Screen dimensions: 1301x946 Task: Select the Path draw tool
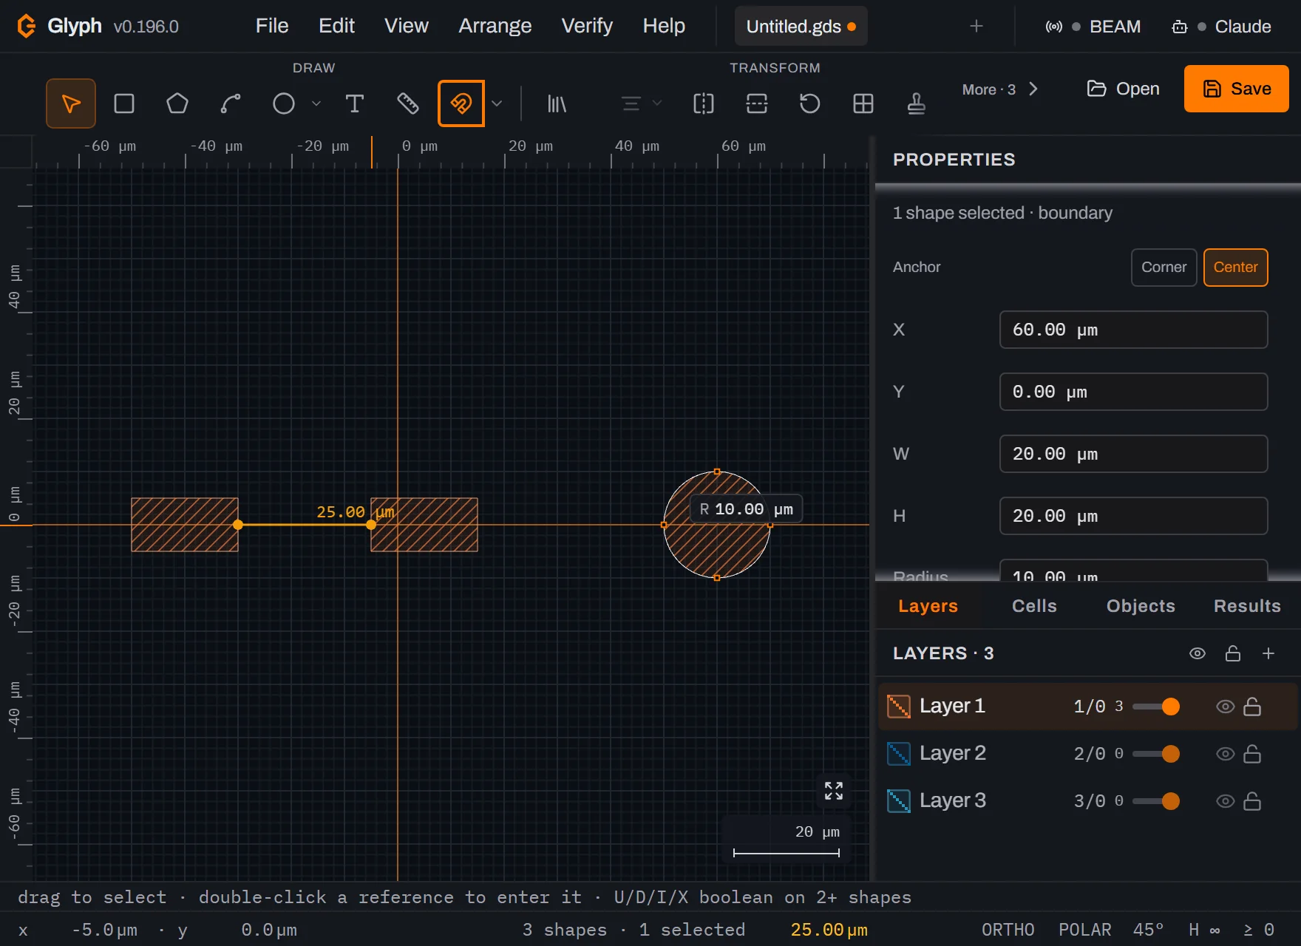pos(231,103)
